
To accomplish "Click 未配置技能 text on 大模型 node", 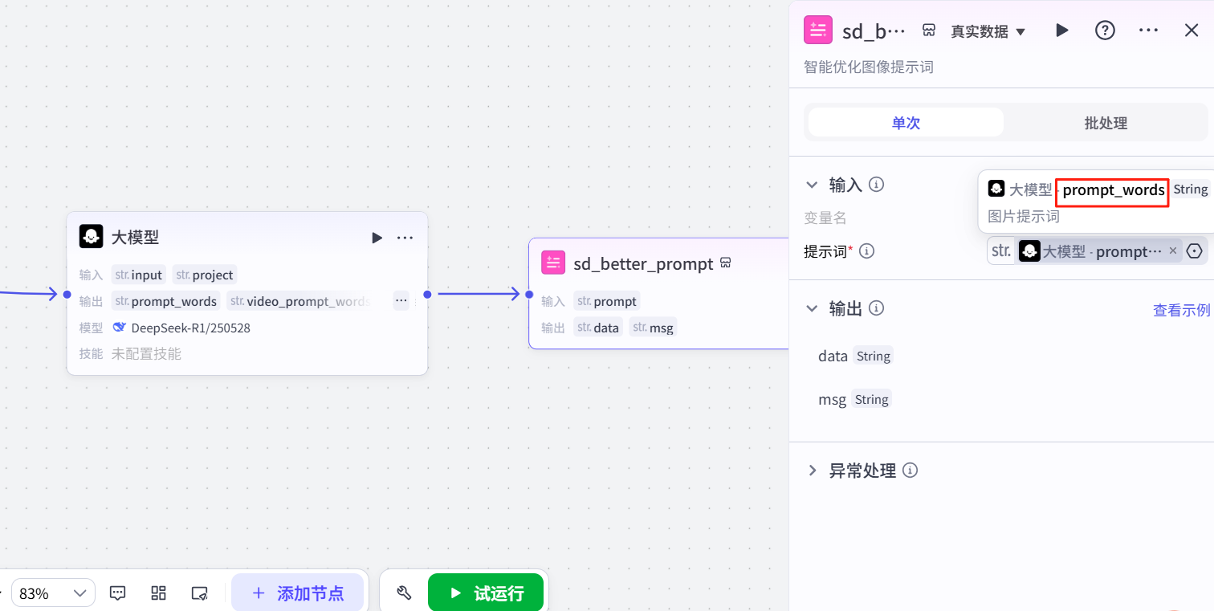I will click(146, 353).
